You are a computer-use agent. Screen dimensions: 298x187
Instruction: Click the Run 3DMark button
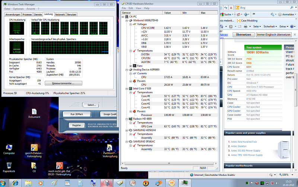coord(77,114)
